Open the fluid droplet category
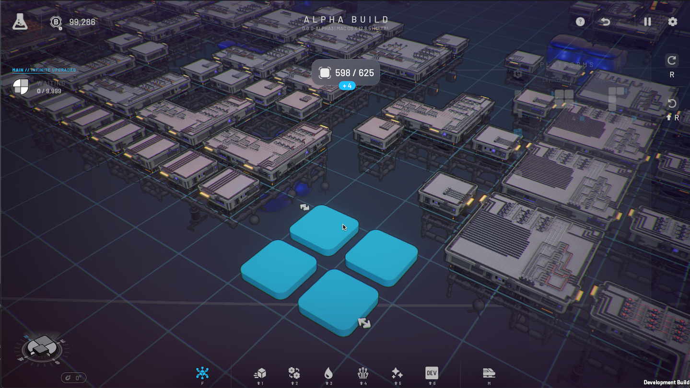690x388 pixels. 328,373
